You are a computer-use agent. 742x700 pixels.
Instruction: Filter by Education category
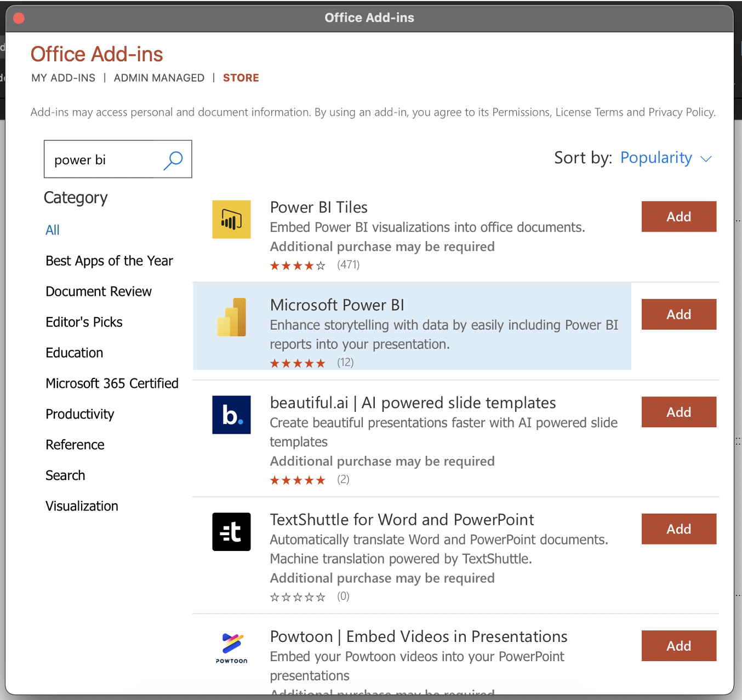pyautogui.click(x=75, y=353)
